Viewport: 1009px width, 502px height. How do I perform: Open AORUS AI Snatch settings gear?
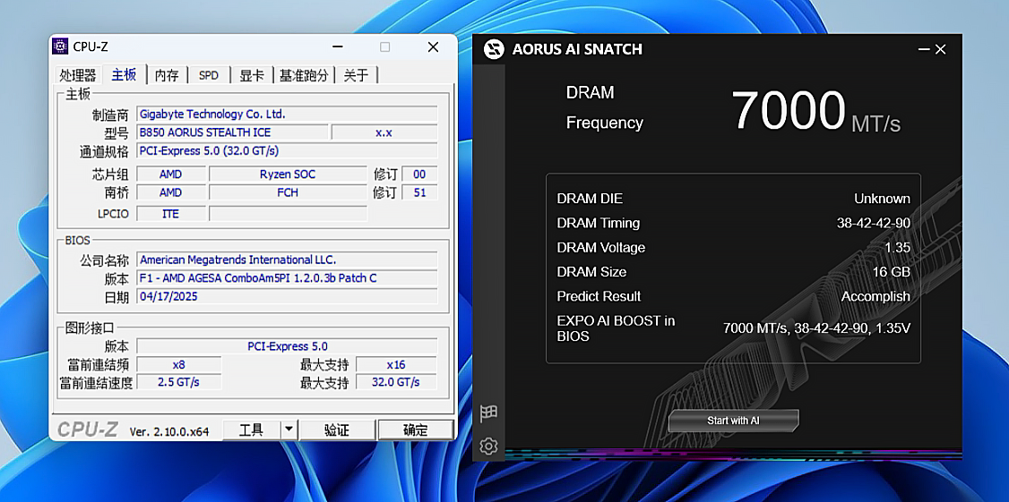point(488,446)
